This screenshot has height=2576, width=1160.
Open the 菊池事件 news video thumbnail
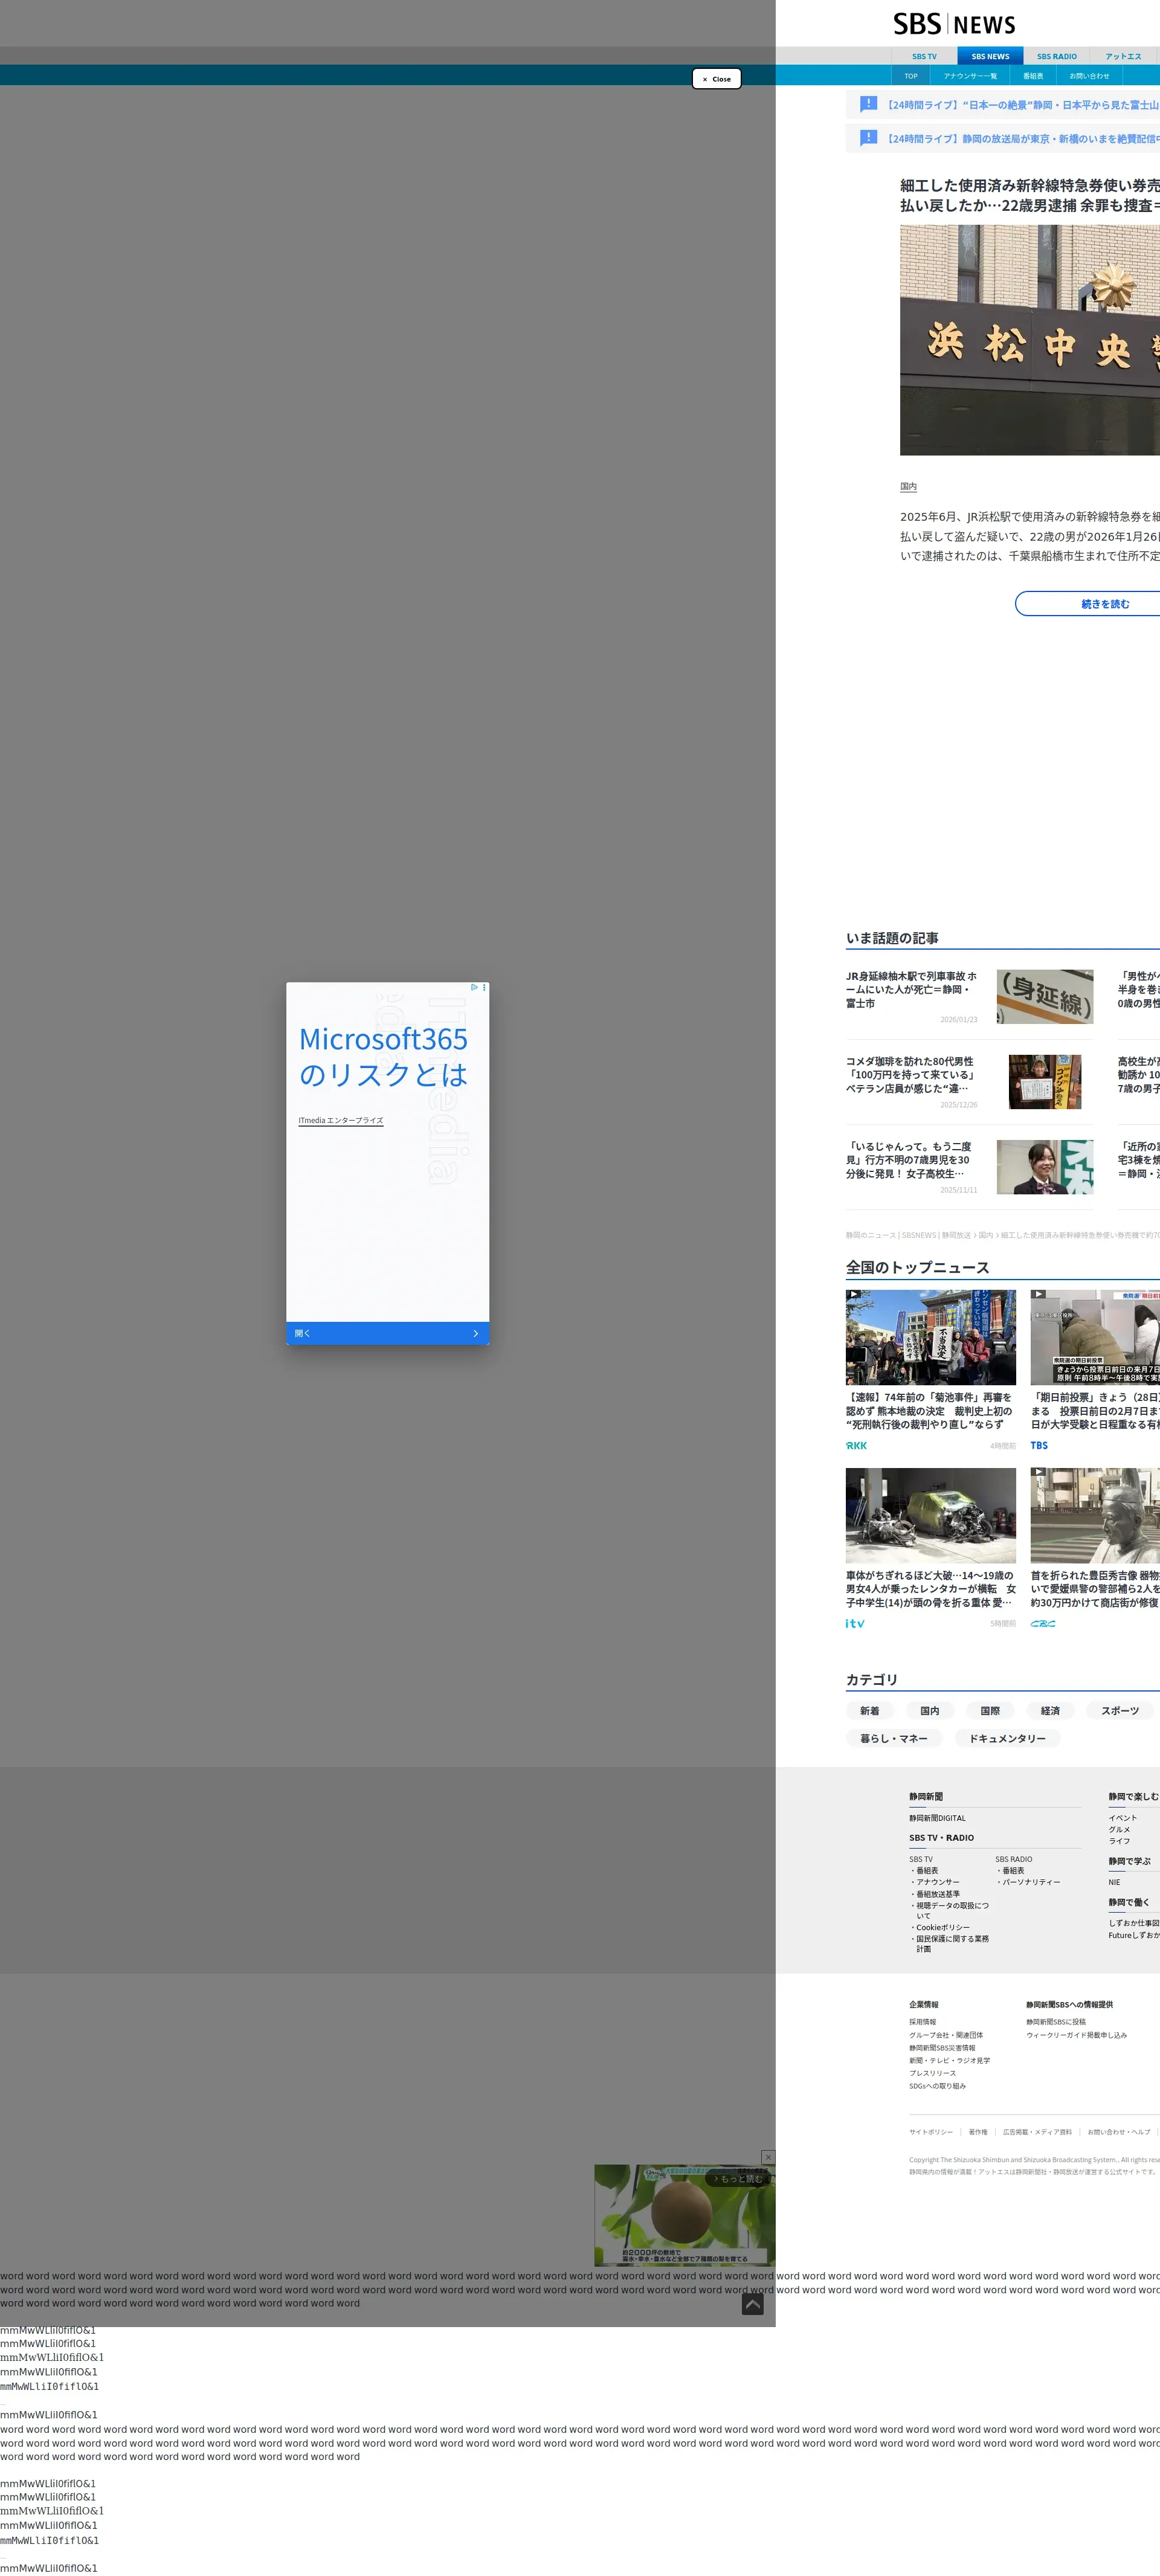point(930,1337)
